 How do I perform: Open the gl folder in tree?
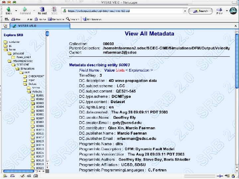point(6,46)
